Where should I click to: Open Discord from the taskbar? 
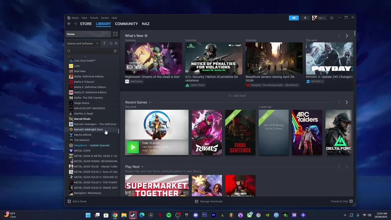point(196,215)
